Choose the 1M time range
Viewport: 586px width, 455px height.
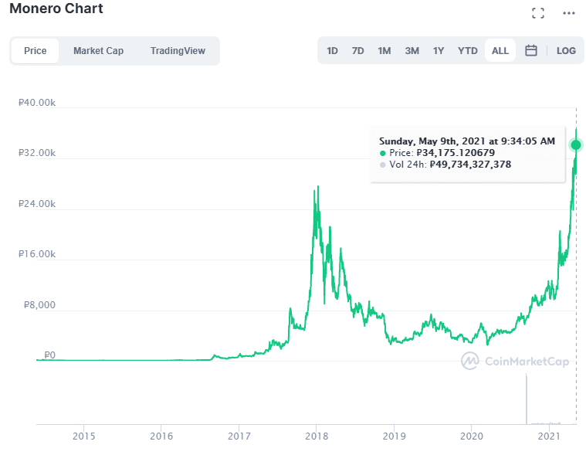click(x=384, y=51)
